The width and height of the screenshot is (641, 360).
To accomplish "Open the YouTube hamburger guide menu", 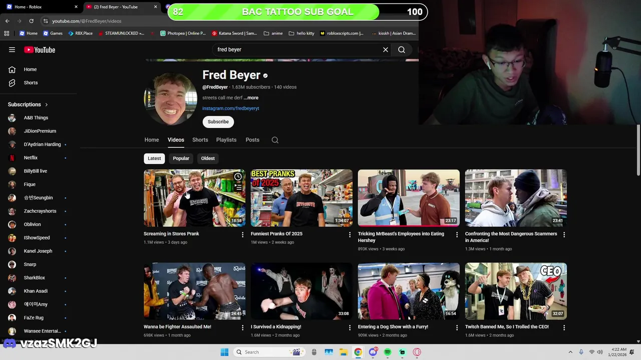I will coord(12,49).
